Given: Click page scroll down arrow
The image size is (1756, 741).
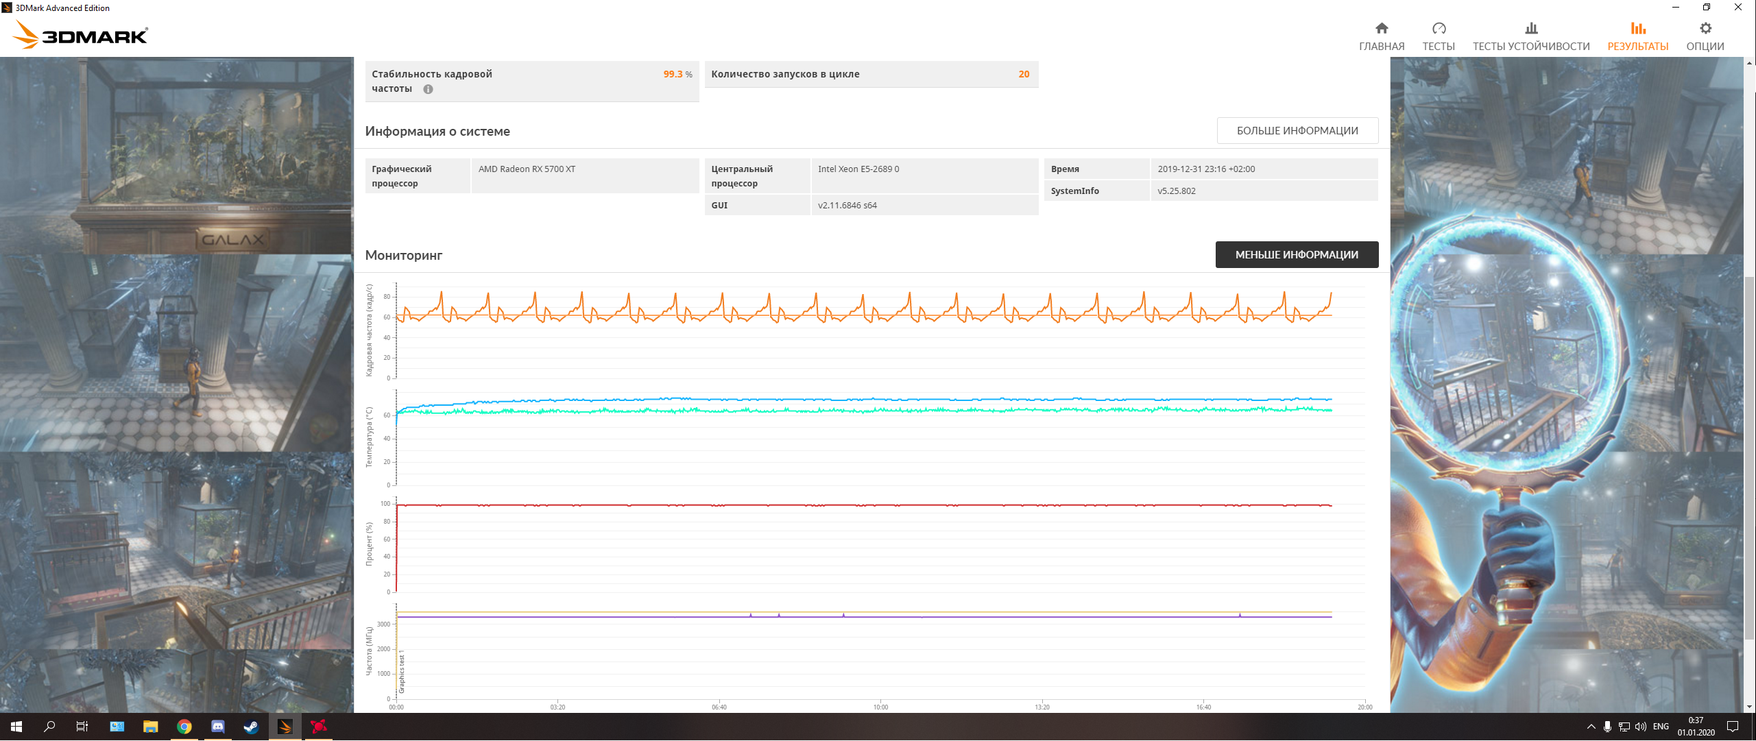Looking at the screenshot, I should 1749,707.
